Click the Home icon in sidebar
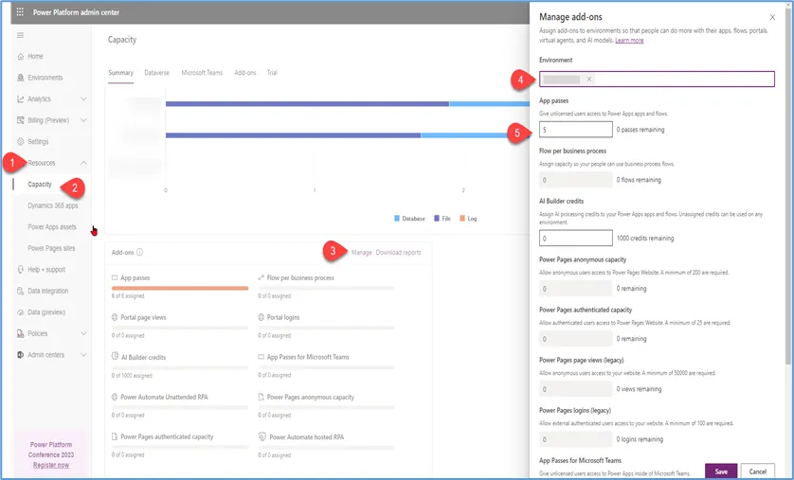794x480 pixels. (x=20, y=56)
